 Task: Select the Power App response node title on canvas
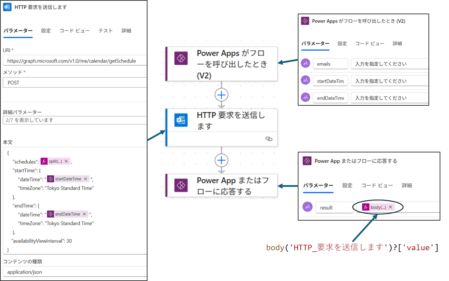233,186
